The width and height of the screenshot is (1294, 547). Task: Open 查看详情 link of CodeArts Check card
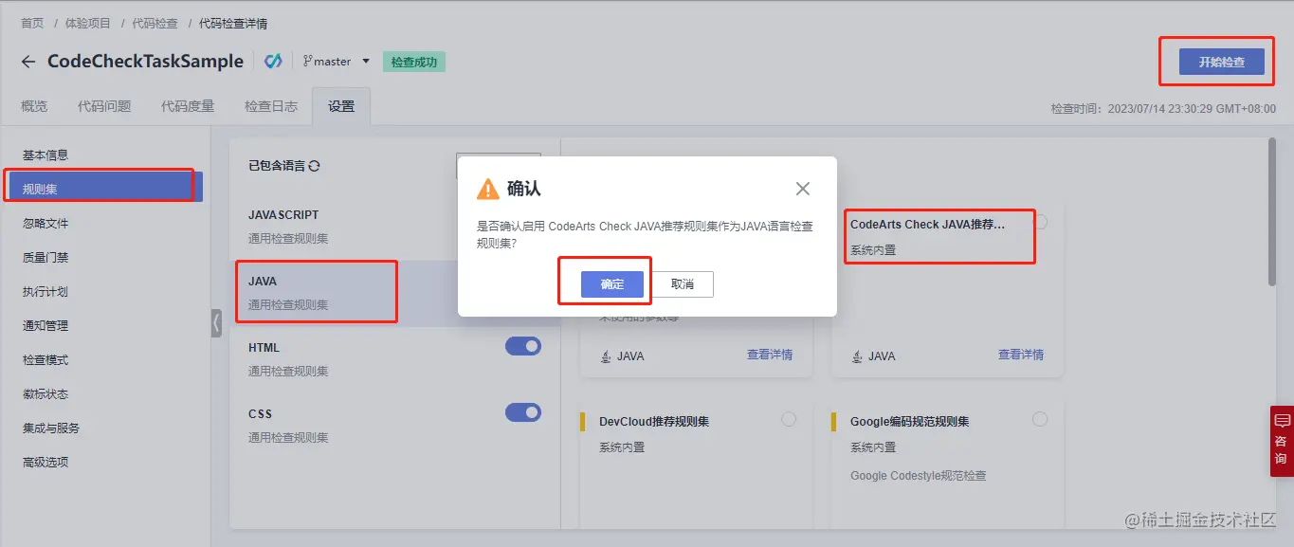(x=1021, y=355)
